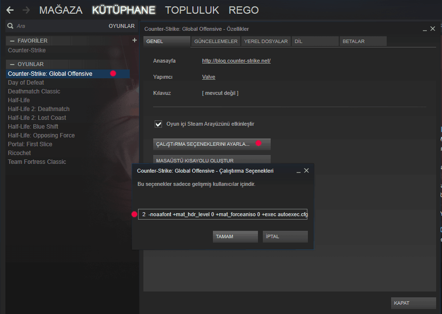Select Day of Defeat
This screenshot has width=442, height=314.
pyautogui.click(x=26, y=83)
